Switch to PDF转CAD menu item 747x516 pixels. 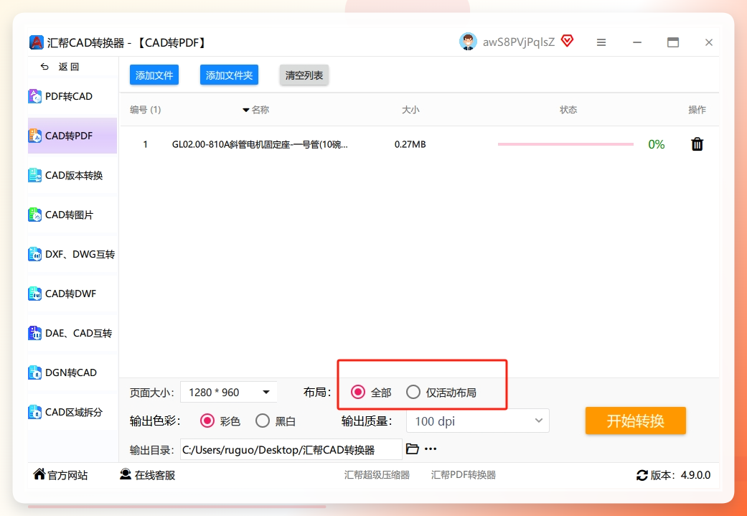click(72, 96)
